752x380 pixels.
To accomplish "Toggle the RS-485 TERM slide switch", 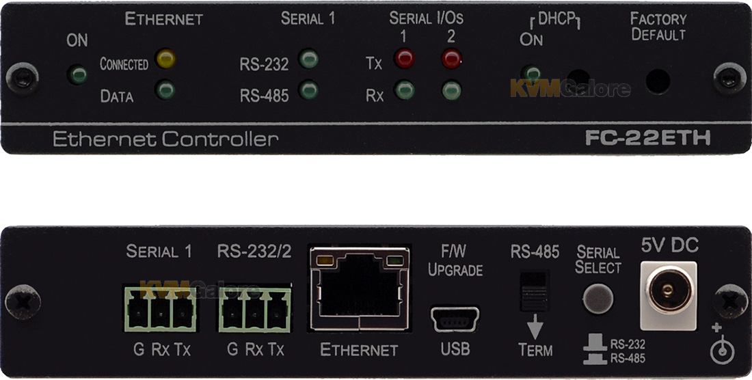I will (535, 292).
